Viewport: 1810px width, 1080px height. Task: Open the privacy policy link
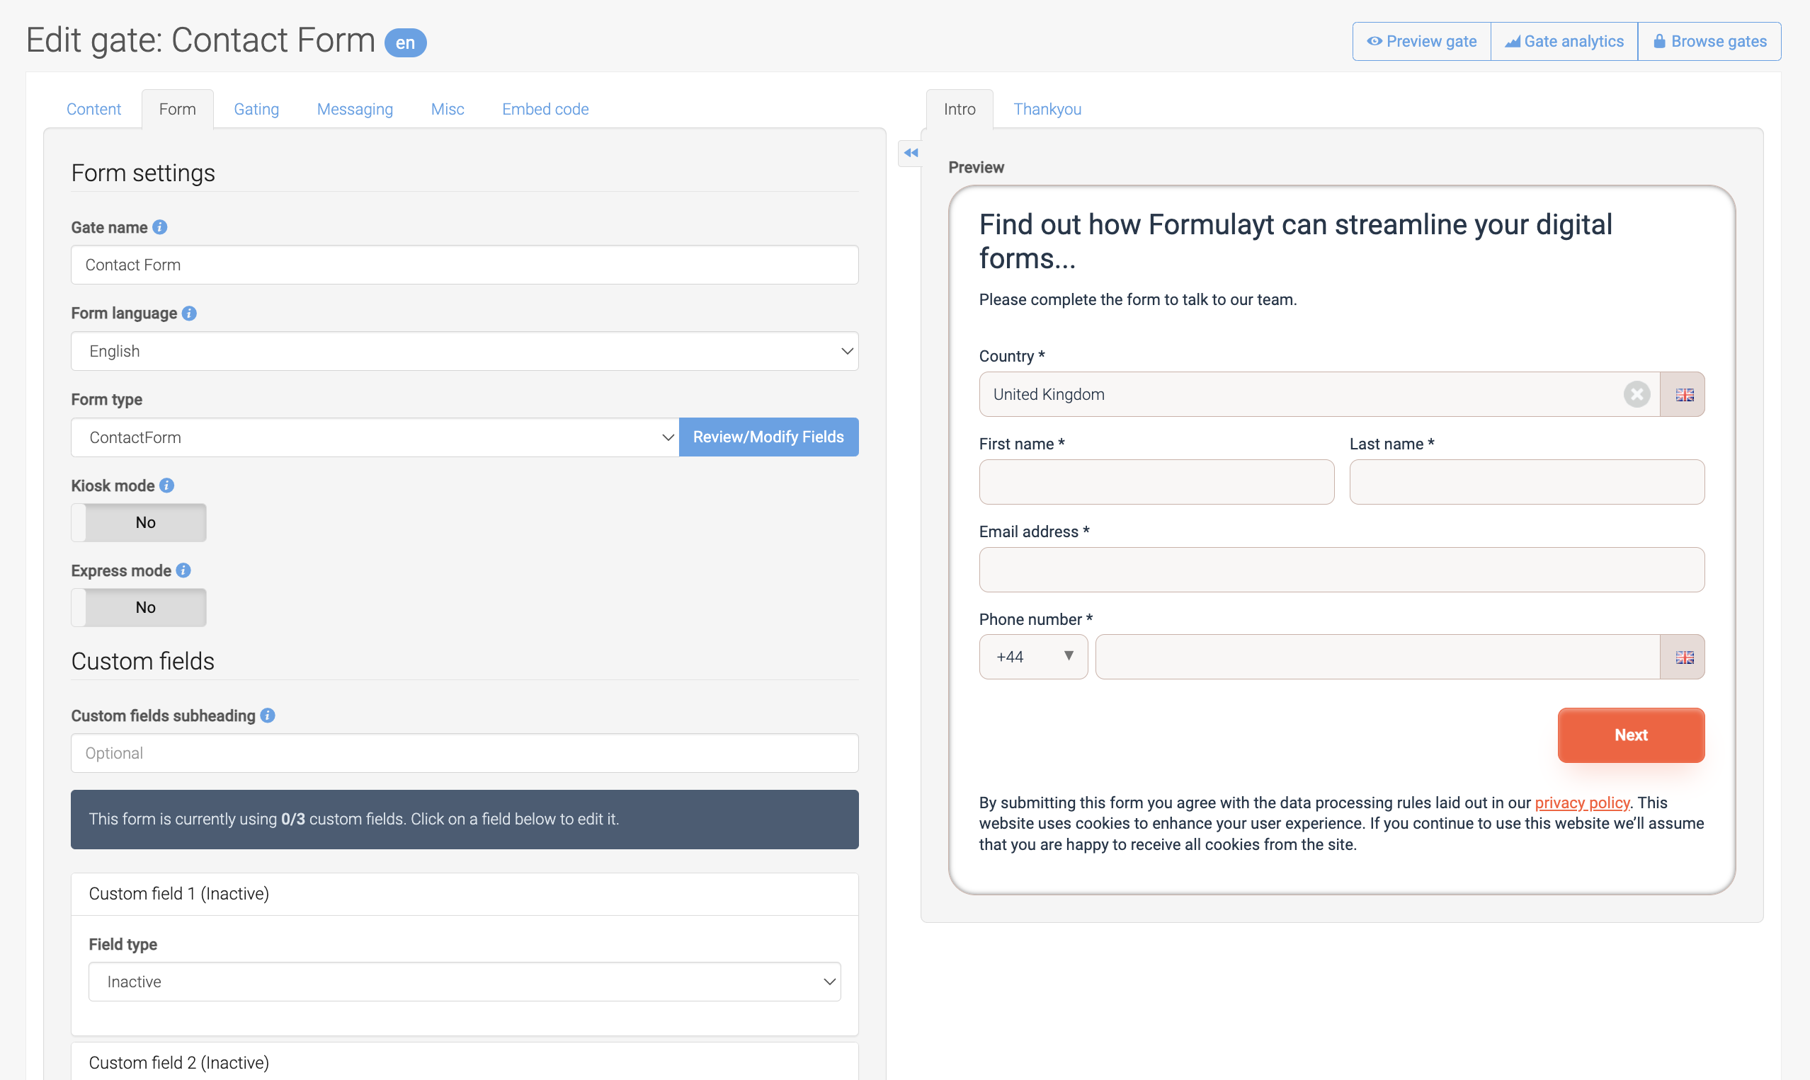[x=1581, y=803]
